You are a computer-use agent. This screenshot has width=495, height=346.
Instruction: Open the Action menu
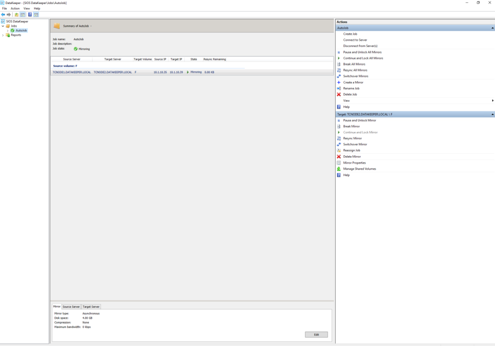15,8
